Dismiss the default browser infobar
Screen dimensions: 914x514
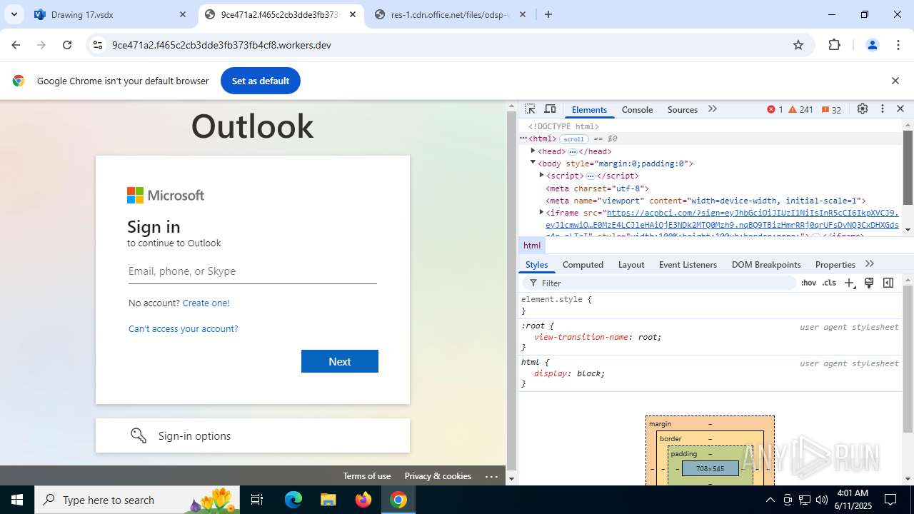pos(895,81)
